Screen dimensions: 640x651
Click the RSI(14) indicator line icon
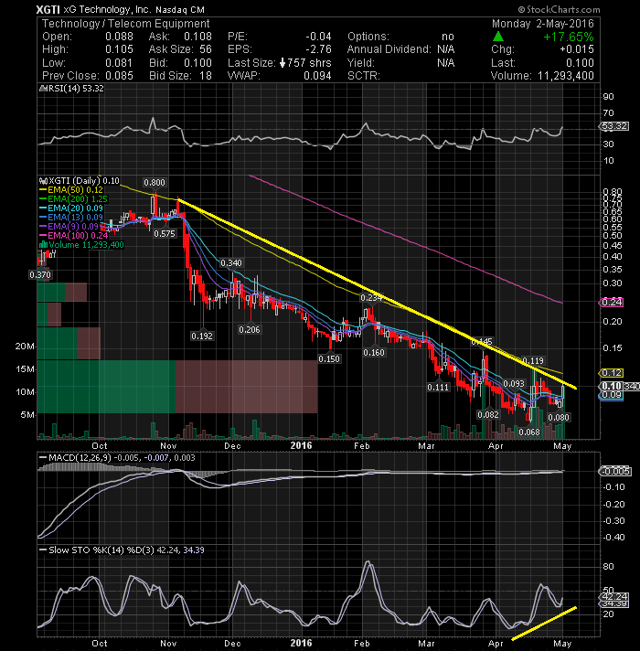pyautogui.click(x=42, y=89)
